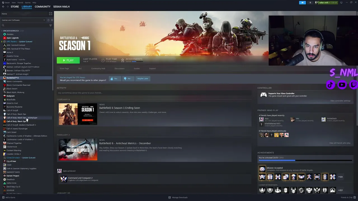Image resolution: width=358 pixels, height=201 pixels.
Task: Open View all friends who play
Action: 340,143
